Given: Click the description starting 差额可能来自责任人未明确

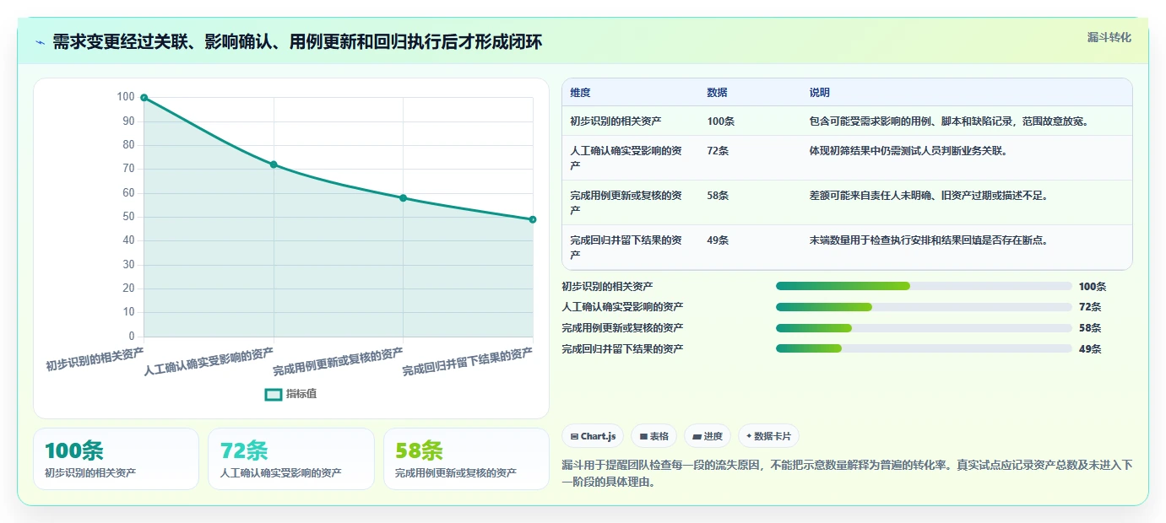Looking at the screenshot, I should [928, 196].
